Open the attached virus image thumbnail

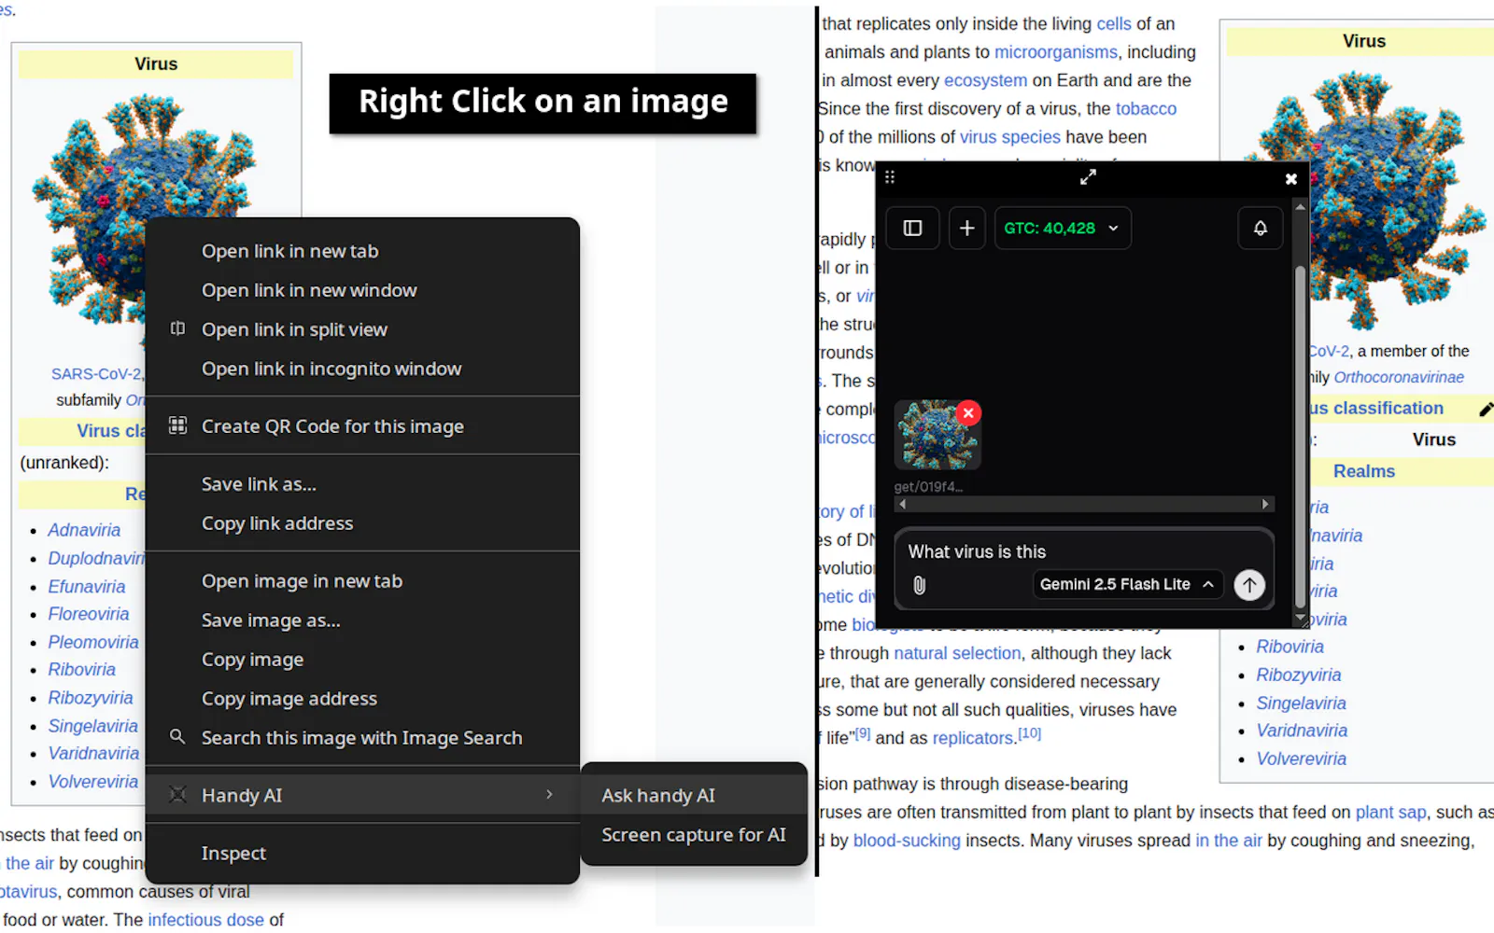pyautogui.click(x=937, y=435)
